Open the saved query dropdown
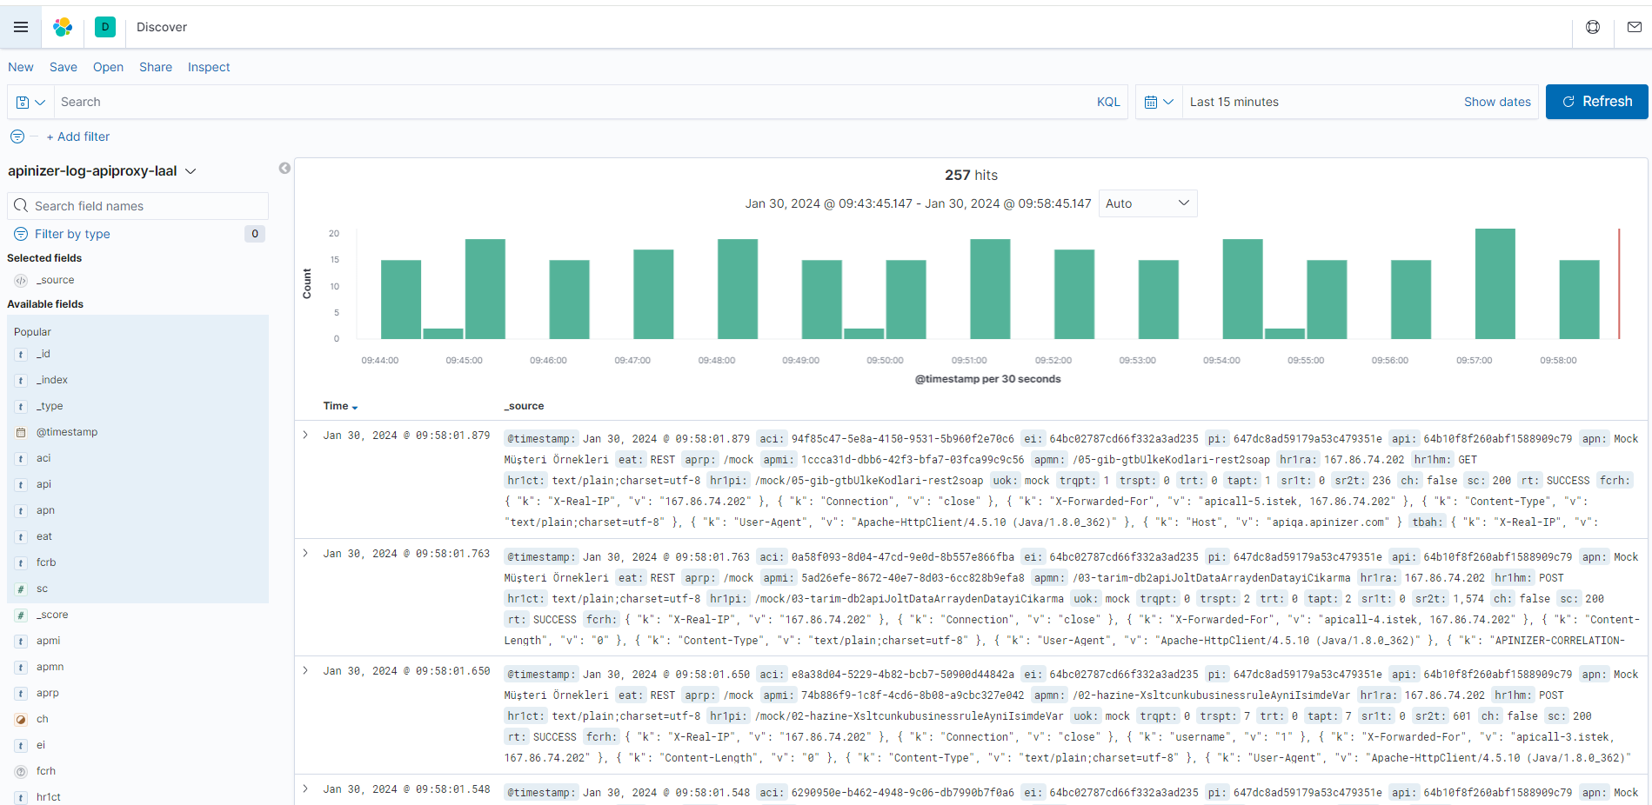Viewport: 1652px width, 805px height. pyautogui.click(x=30, y=102)
